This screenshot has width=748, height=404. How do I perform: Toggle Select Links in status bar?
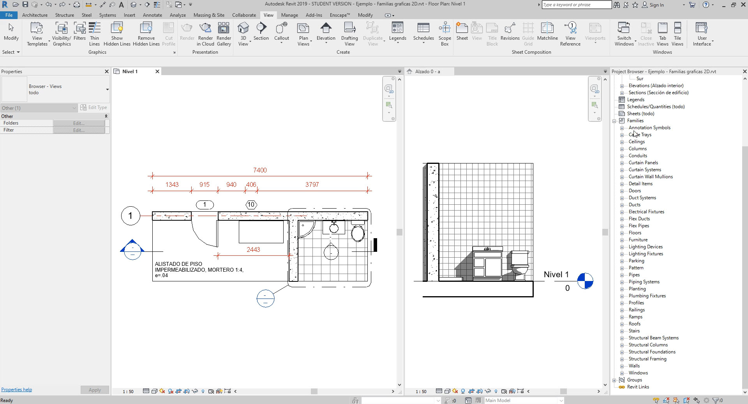pos(656,400)
